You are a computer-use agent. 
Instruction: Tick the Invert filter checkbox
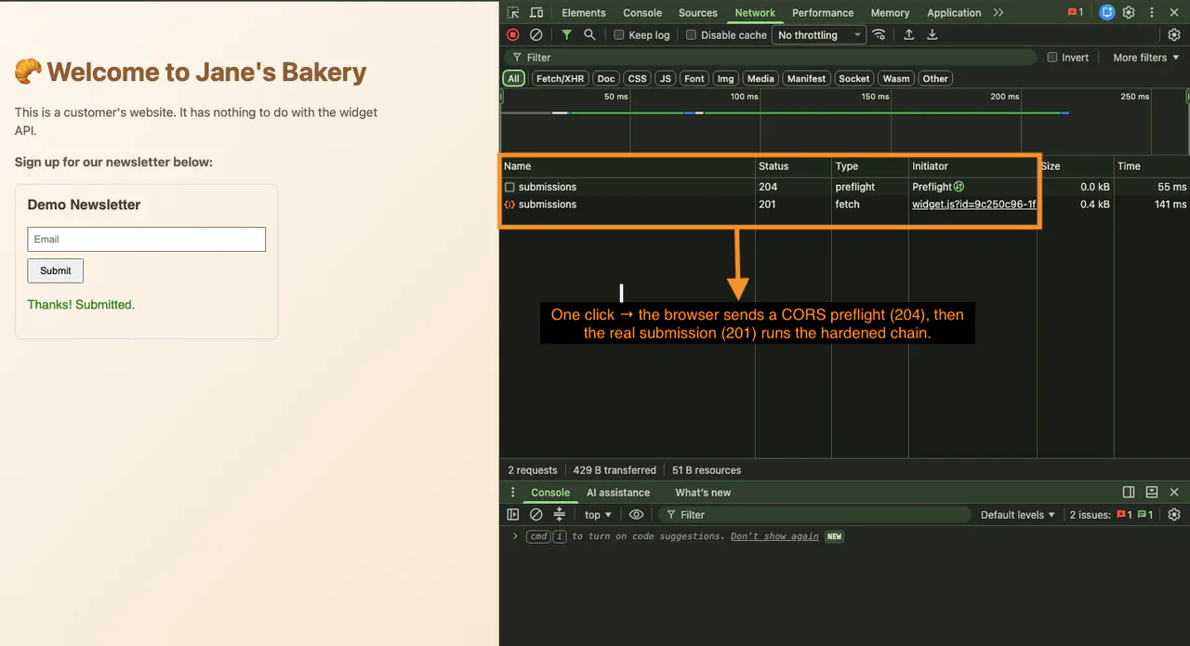pyautogui.click(x=1052, y=58)
